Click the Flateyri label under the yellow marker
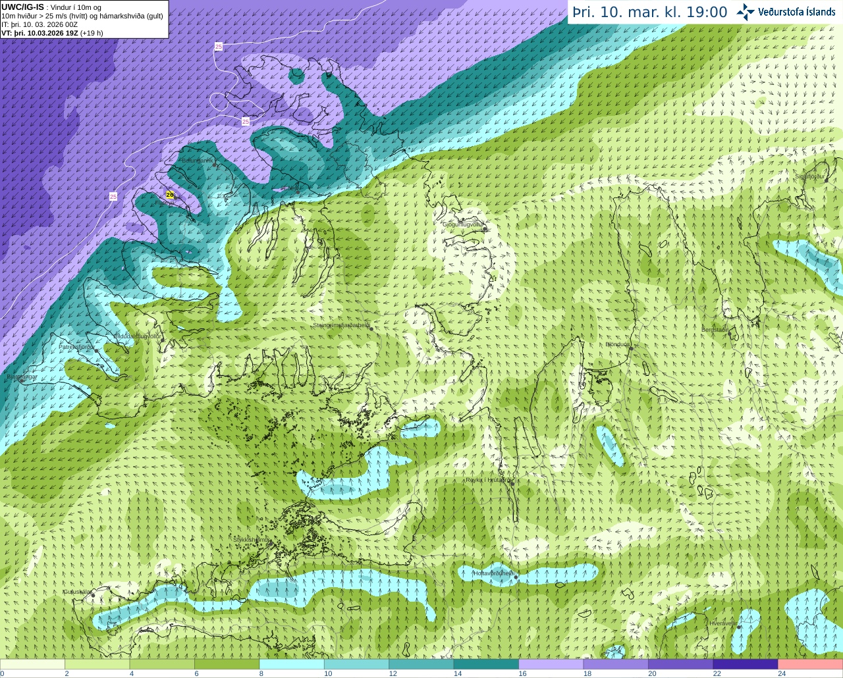Viewport: 843px width, 678px height. point(163,202)
